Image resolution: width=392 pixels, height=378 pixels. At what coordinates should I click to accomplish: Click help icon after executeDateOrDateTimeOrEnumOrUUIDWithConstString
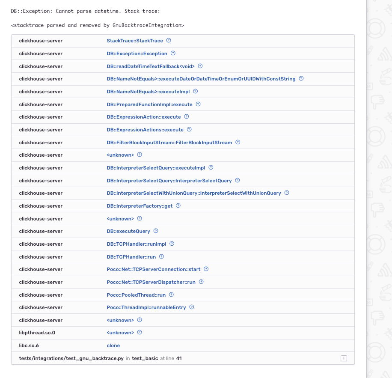tap(301, 78)
